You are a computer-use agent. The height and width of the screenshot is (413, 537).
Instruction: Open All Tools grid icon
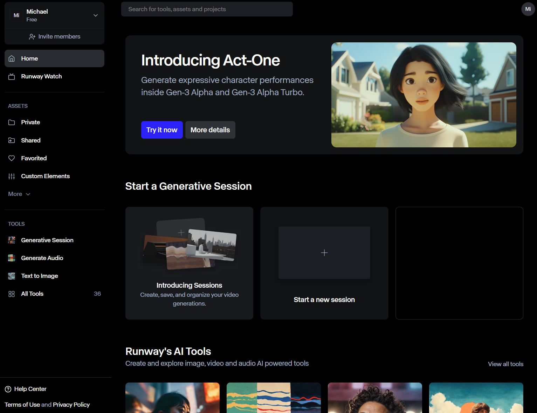(12, 294)
